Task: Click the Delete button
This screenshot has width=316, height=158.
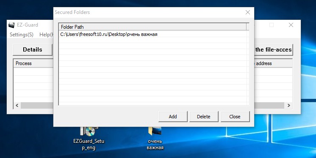Action: click(x=204, y=117)
